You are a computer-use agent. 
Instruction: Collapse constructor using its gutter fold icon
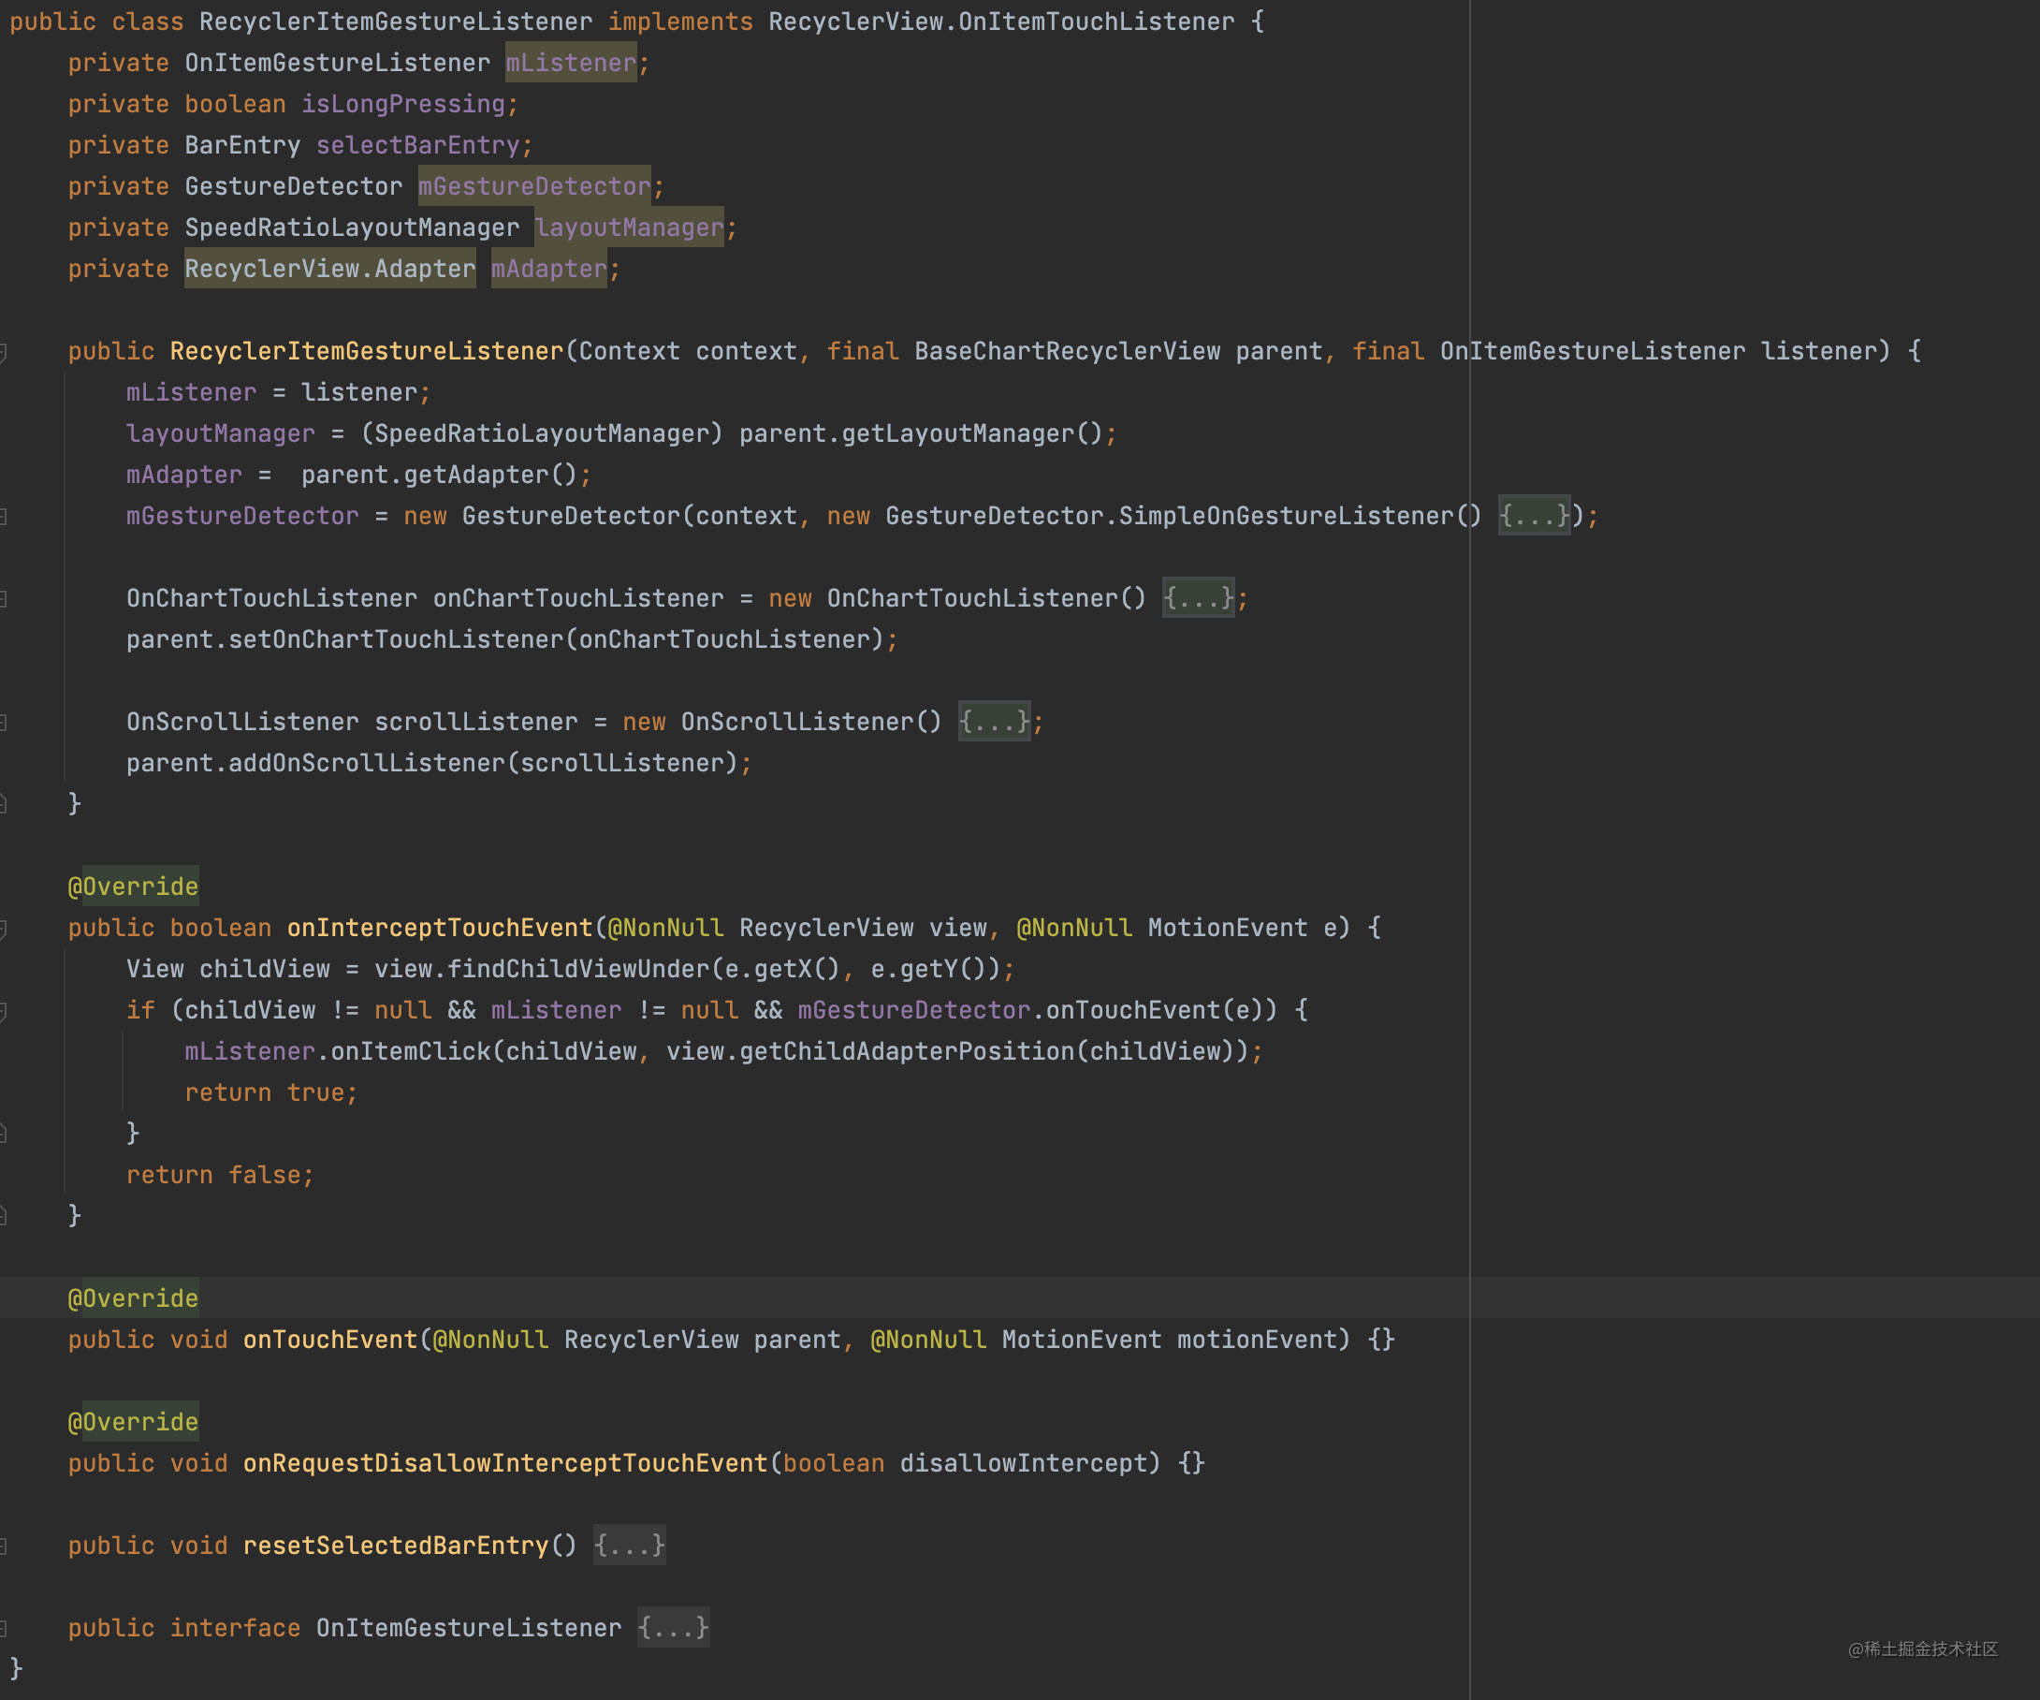coord(4,352)
